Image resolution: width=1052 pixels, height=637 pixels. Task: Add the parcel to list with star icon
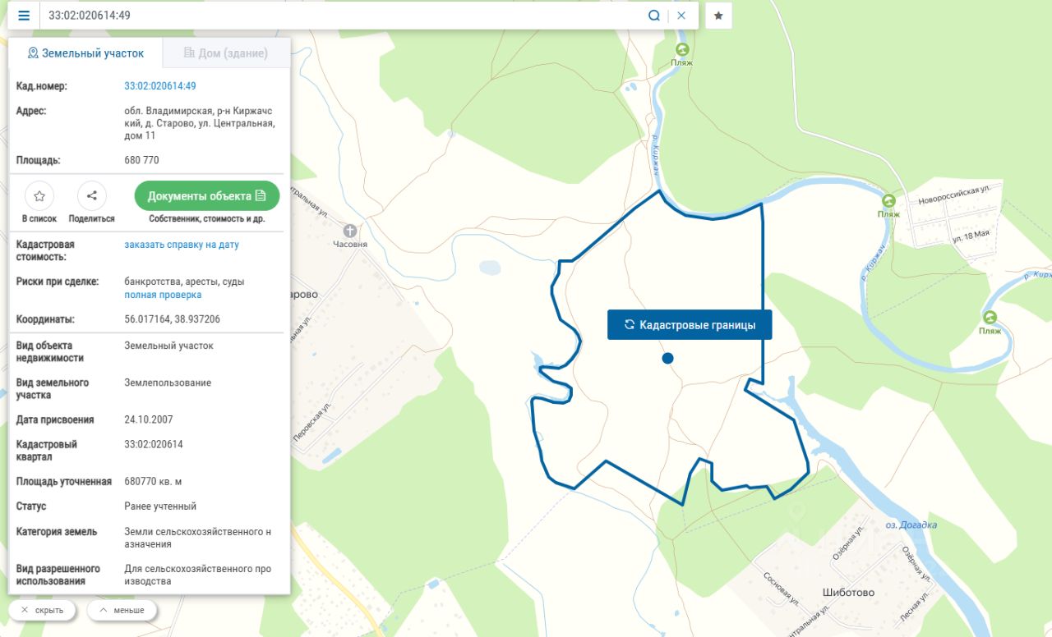39,196
